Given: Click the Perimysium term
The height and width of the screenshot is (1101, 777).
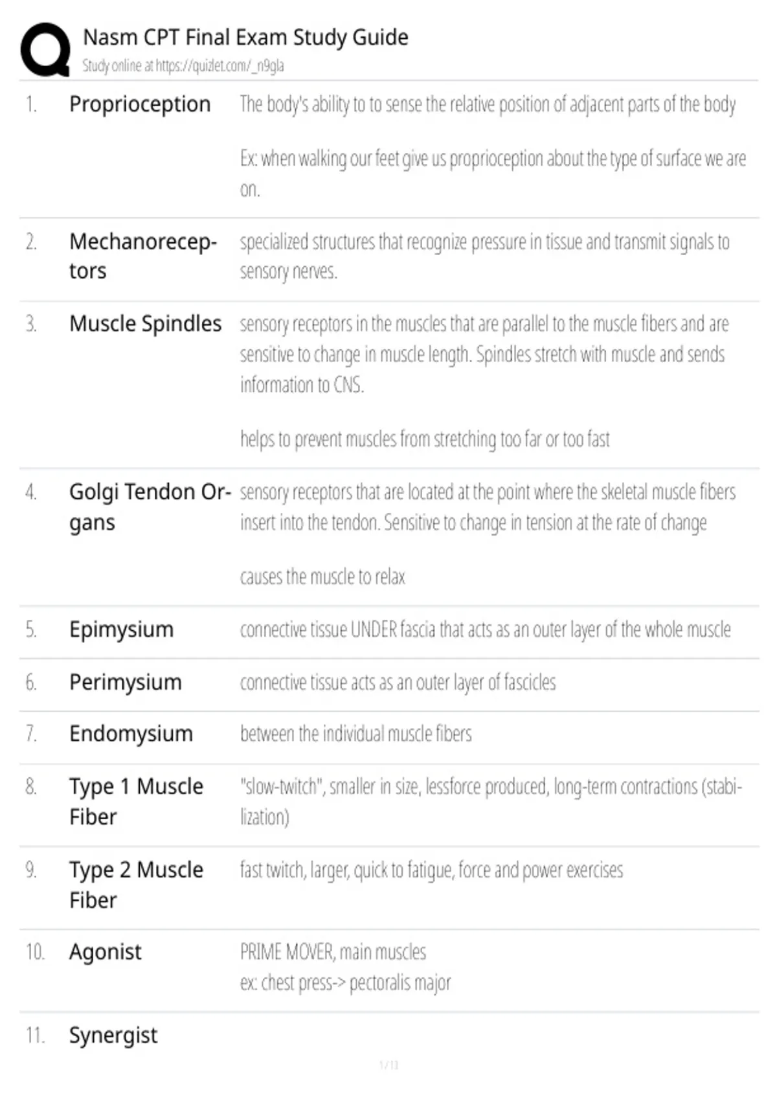Looking at the screenshot, I should 126,683.
